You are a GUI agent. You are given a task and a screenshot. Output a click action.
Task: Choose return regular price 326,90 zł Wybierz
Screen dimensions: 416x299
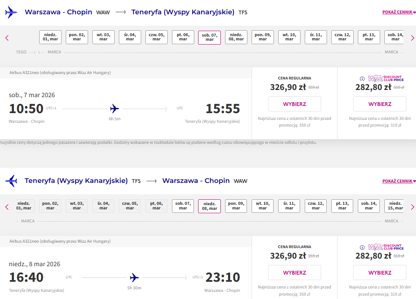coord(295,273)
